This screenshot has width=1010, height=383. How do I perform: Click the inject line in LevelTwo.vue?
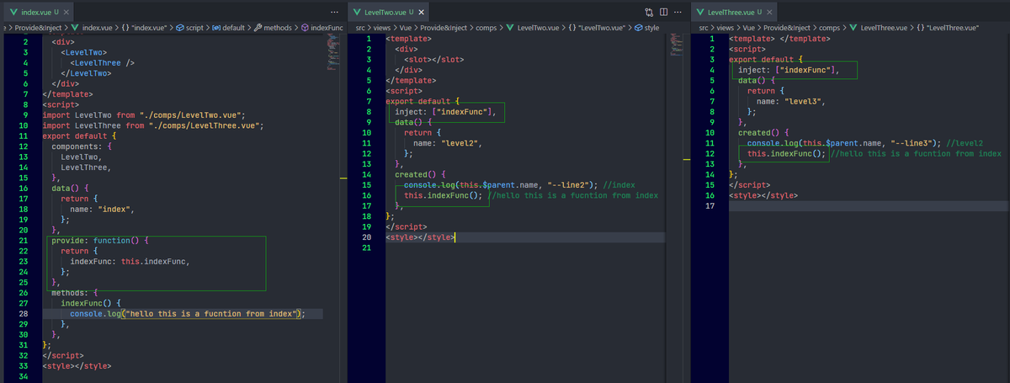(x=448, y=112)
